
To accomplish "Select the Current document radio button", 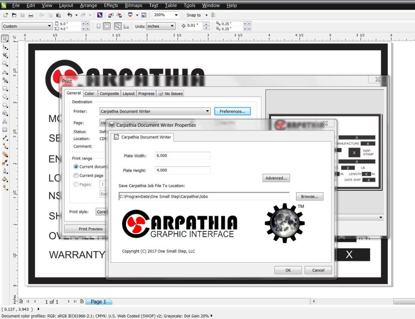I will tap(76, 166).
